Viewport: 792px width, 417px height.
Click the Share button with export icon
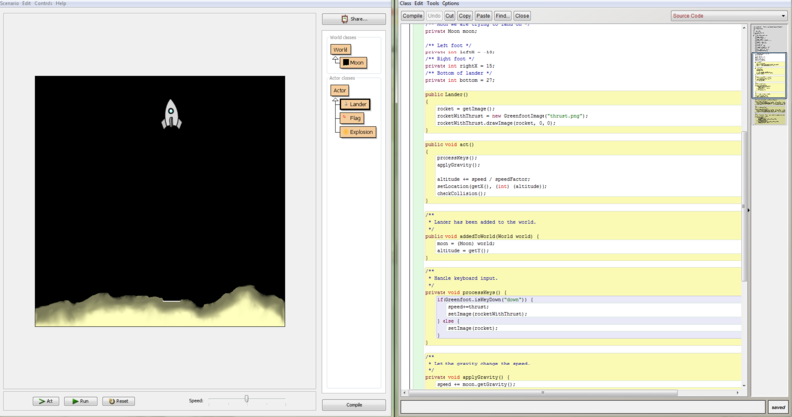point(354,18)
